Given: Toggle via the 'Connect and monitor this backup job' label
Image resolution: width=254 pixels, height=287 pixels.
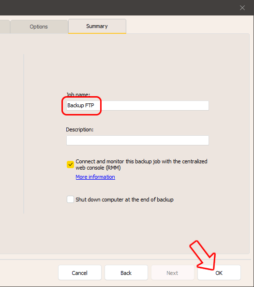Looking at the screenshot, I should tap(141, 165).
